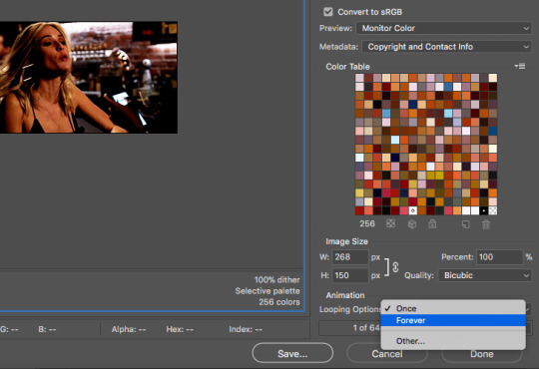The width and height of the screenshot is (539, 369).
Task: Toggle the constrain proportions link icon
Action: click(395, 267)
